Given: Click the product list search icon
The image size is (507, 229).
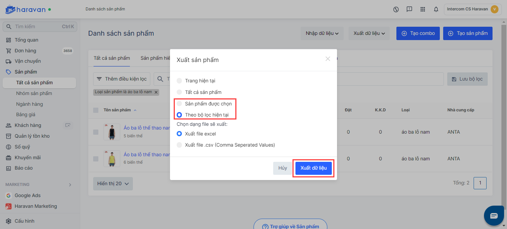Looking at the screenshot, I should pos(160,79).
